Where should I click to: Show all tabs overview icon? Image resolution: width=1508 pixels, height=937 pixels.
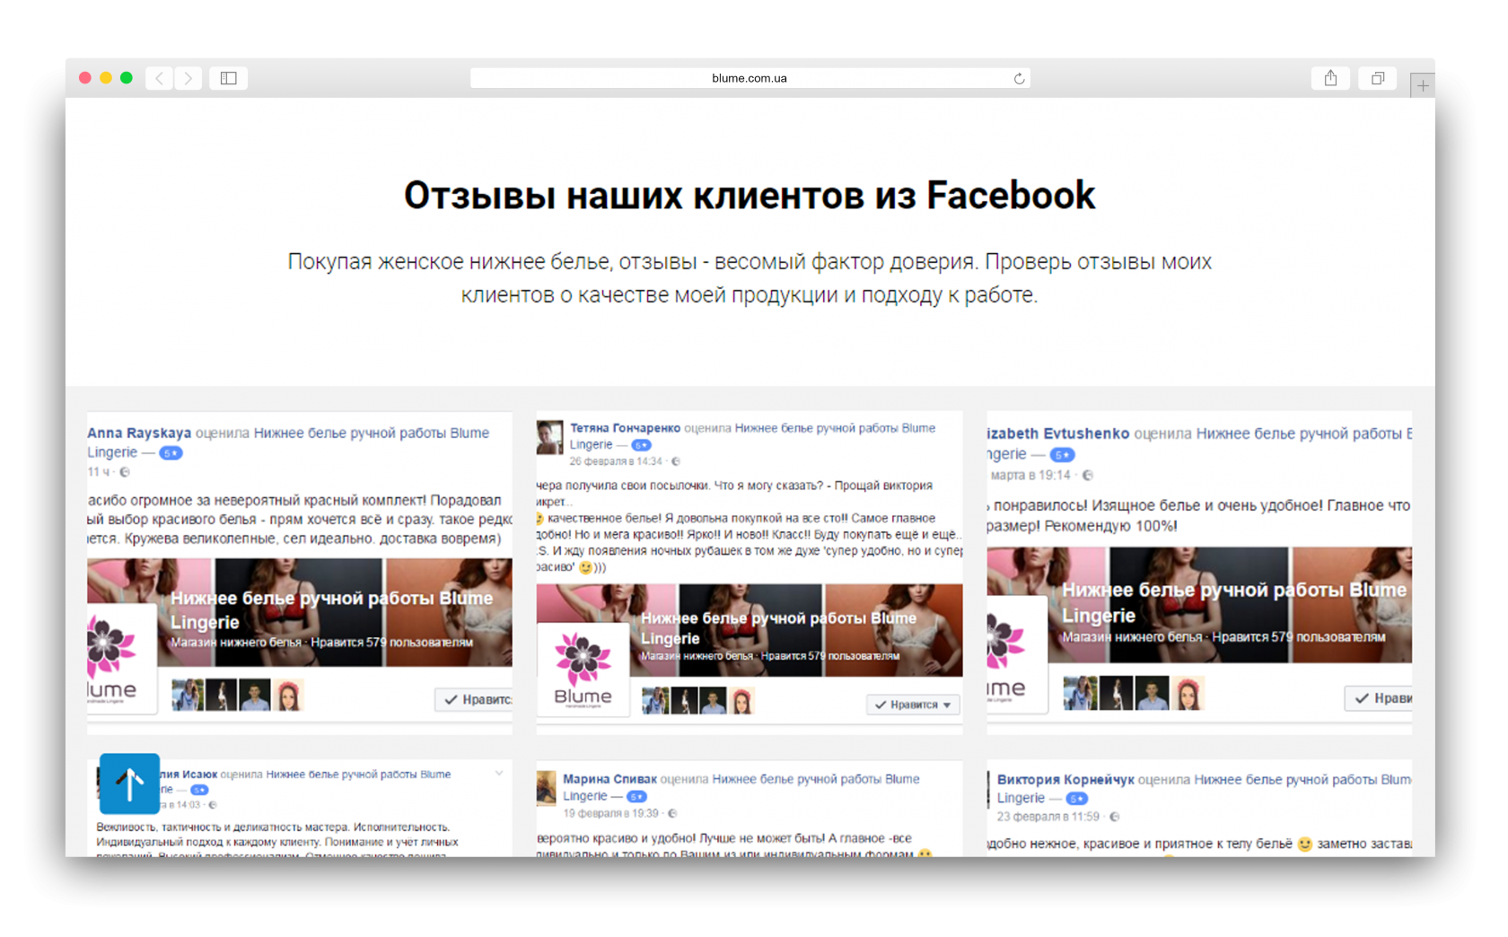(x=1377, y=78)
